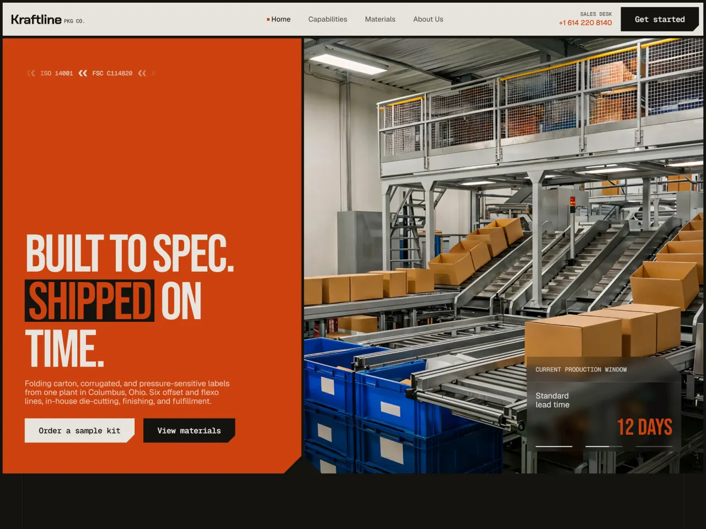Click the Kraftline PKG CO. logo

click(x=47, y=19)
